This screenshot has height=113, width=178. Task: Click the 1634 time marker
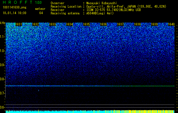click(70, 24)
